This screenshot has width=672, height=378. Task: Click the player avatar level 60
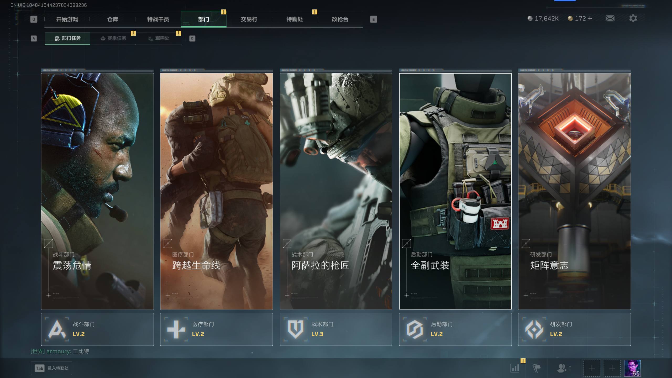point(632,368)
